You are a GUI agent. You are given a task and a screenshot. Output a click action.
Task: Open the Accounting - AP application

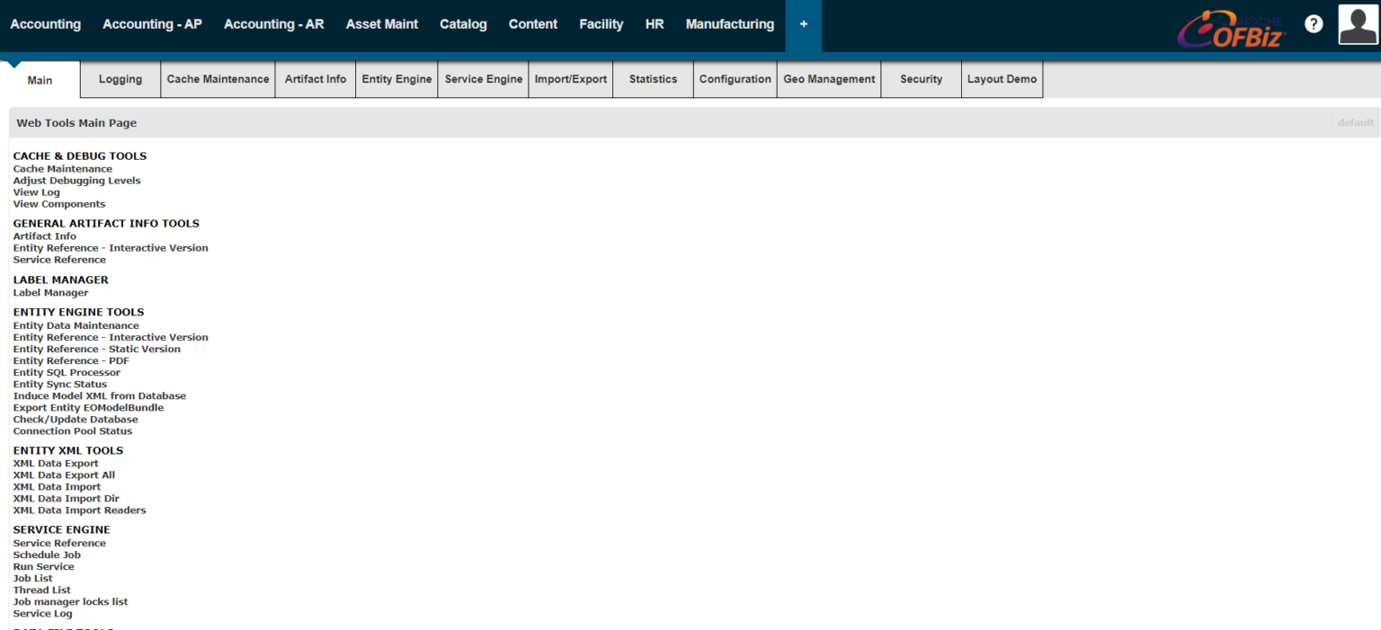click(x=152, y=24)
